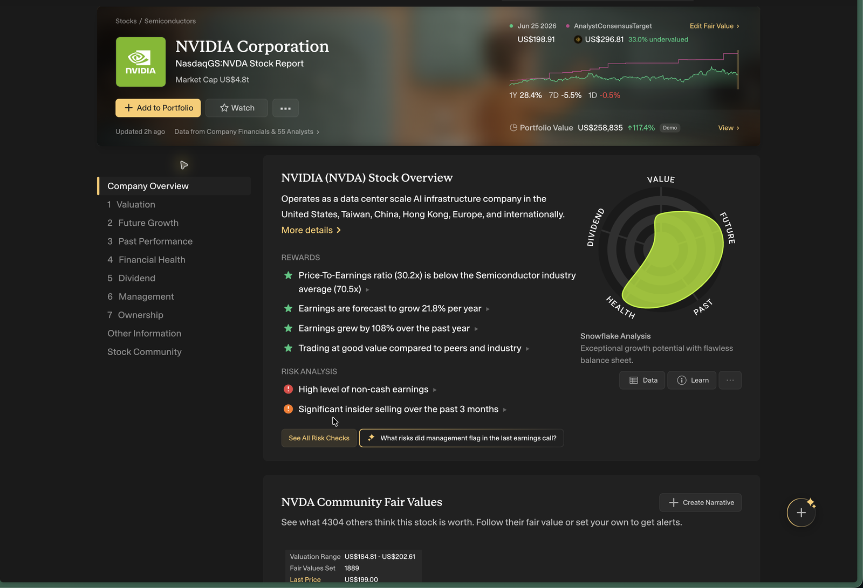Select Company Overview in sidebar
The image size is (863, 588).
pyautogui.click(x=174, y=186)
